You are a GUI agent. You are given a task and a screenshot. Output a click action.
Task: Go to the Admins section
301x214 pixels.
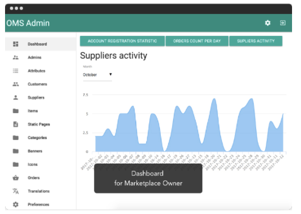point(40,57)
